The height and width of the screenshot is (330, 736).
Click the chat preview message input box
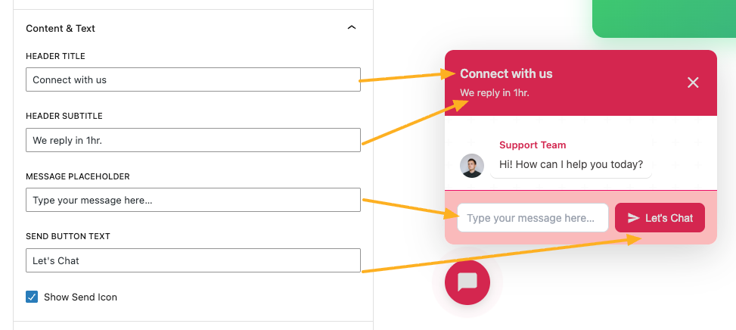pyautogui.click(x=533, y=218)
